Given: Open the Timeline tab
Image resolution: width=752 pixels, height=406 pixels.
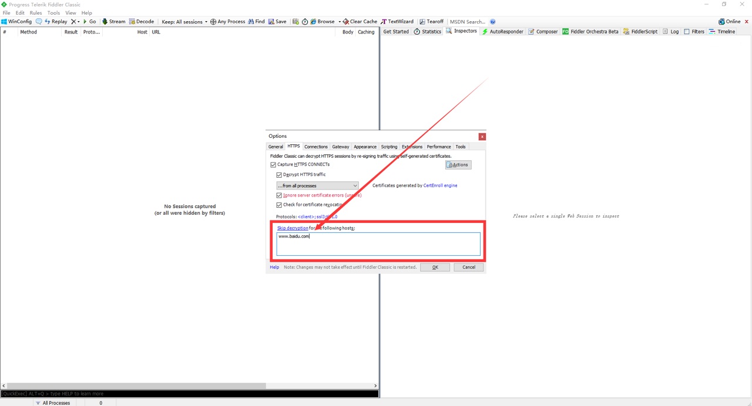Looking at the screenshot, I should tap(722, 32).
